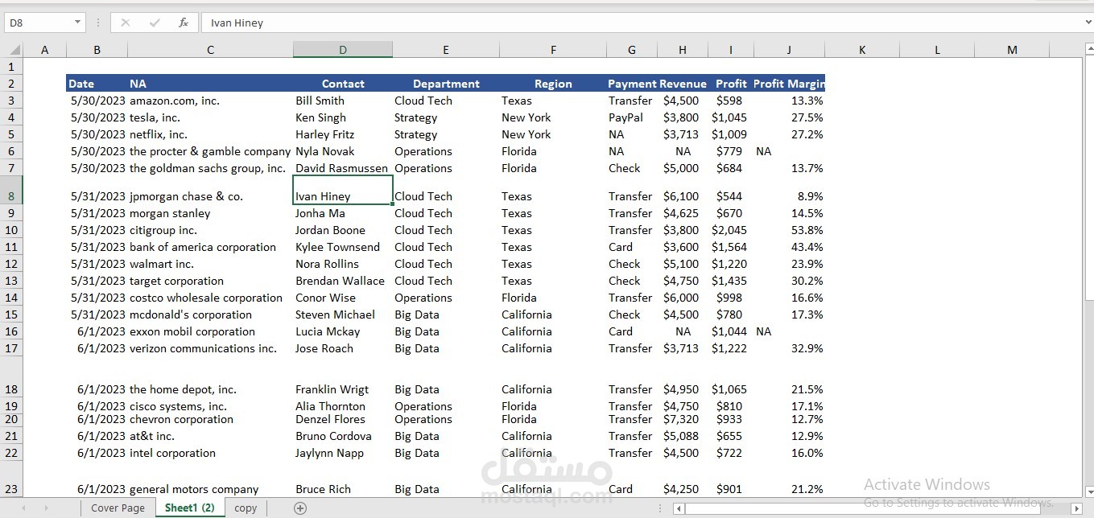Select the PayPal payment cell
Screen dimensions: 1094x518
pos(632,117)
